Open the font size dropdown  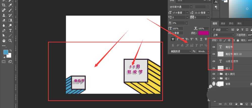coord(187,13)
